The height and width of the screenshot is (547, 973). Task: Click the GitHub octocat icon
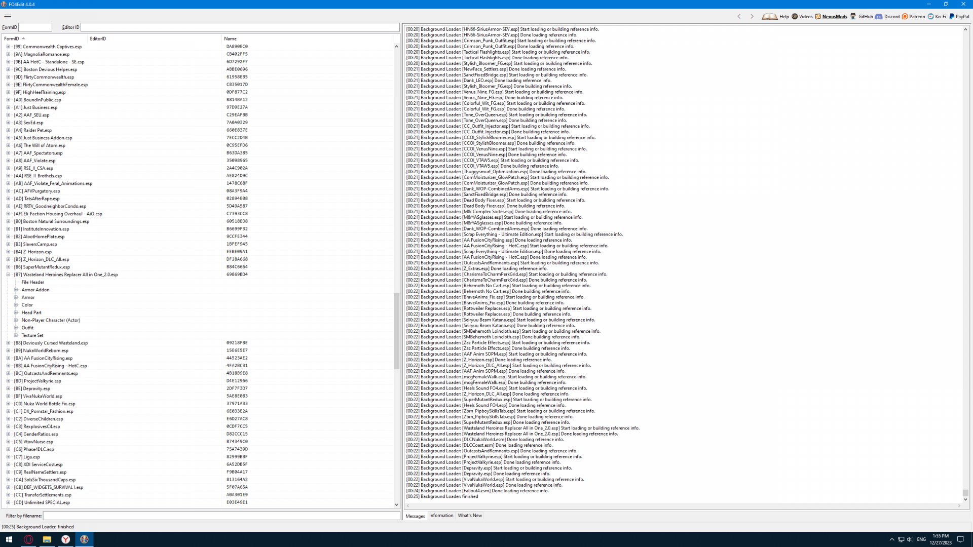click(x=853, y=16)
